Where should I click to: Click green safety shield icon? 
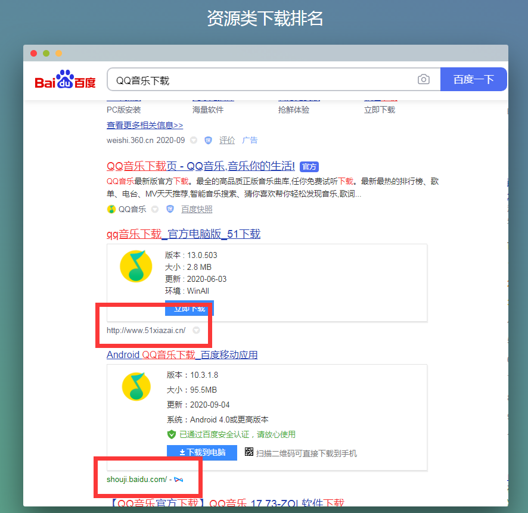[x=172, y=434]
